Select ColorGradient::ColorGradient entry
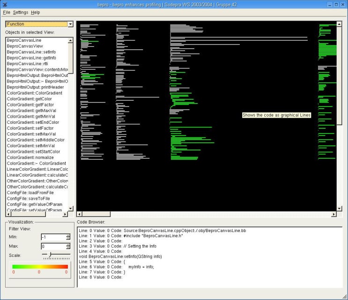348x300 pixels. tap(34, 93)
